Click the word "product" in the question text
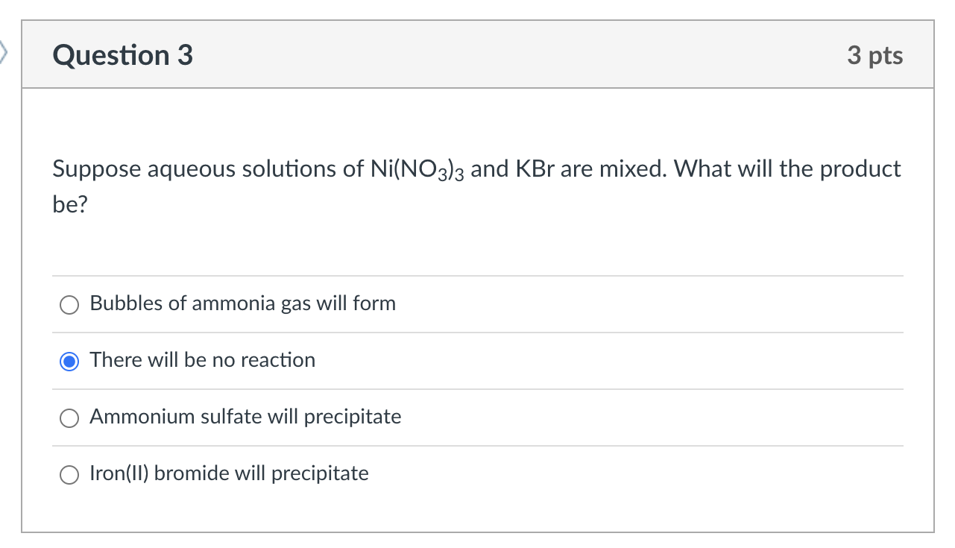The width and height of the screenshot is (955, 548). [860, 170]
